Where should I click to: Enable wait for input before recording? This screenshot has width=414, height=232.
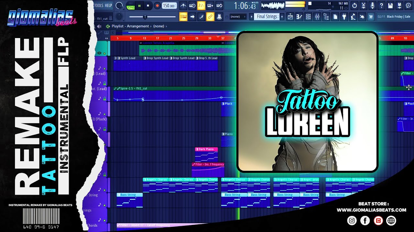coord(192,5)
